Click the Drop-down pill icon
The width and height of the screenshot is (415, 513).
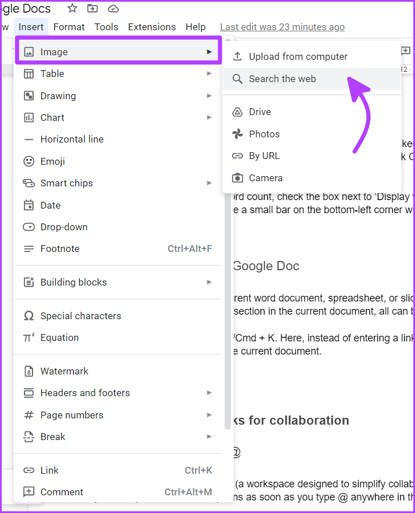point(29,227)
